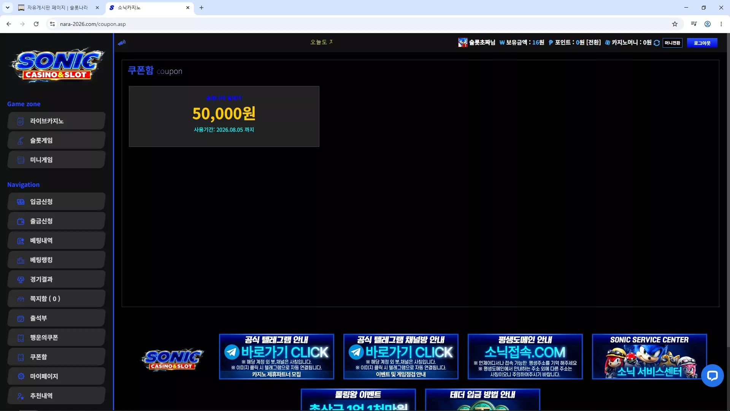
Task: Open the Chrome profile icon
Action: coord(708,24)
